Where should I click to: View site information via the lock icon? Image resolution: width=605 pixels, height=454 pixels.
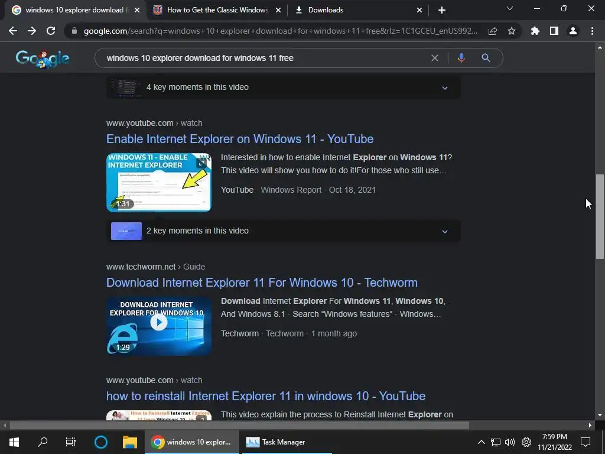coord(74,31)
